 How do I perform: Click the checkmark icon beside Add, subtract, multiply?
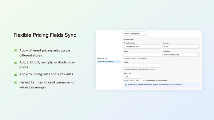pos(16,62)
